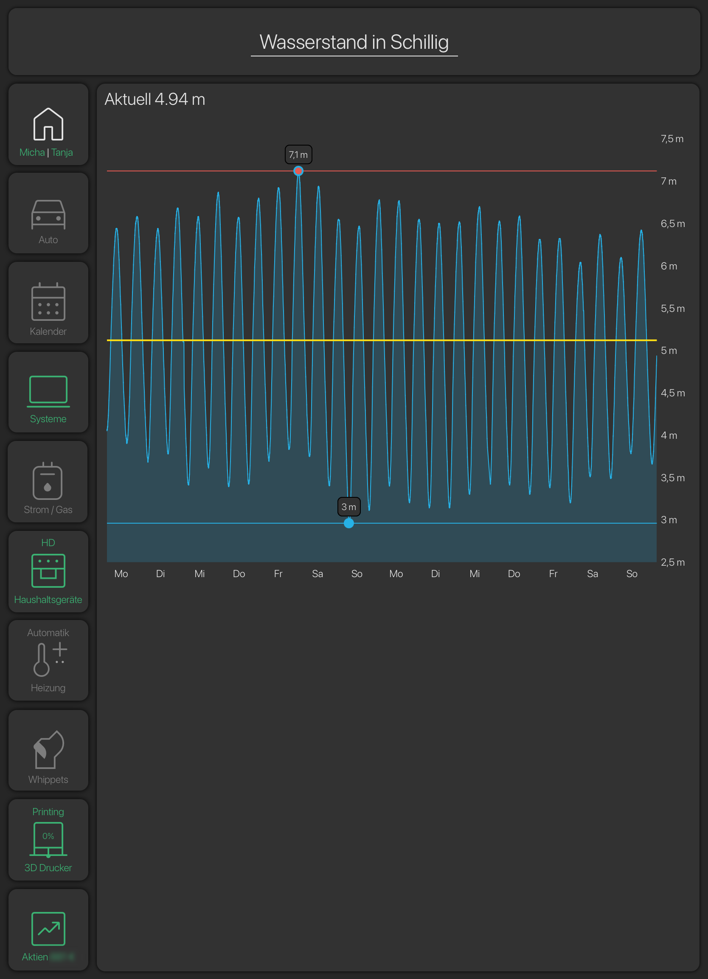Click the second Mi day label
Image resolution: width=708 pixels, height=979 pixels.
click(x=475, y=574)
